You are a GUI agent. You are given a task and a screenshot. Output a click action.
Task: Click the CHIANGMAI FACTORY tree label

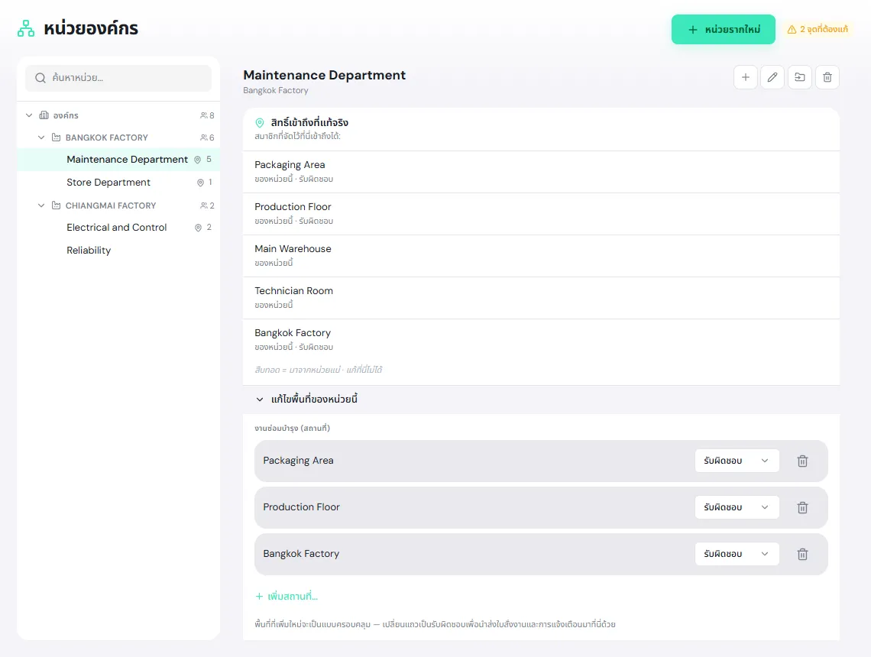coord(111,206)
